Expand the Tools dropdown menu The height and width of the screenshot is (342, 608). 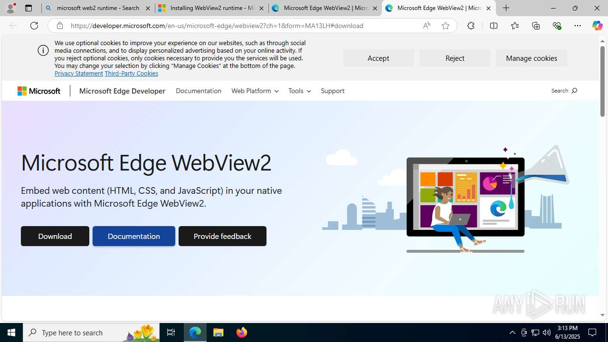[299, 91]
